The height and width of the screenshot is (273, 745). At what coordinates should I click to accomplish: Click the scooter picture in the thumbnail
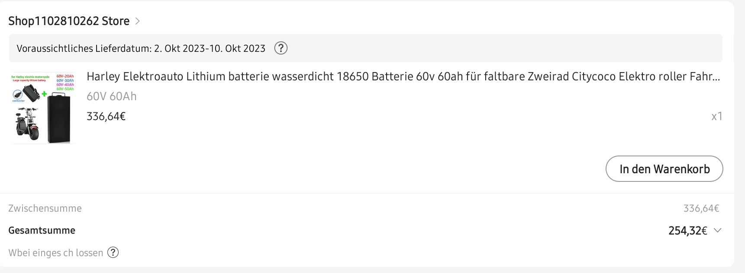click(x=28, y=123)
